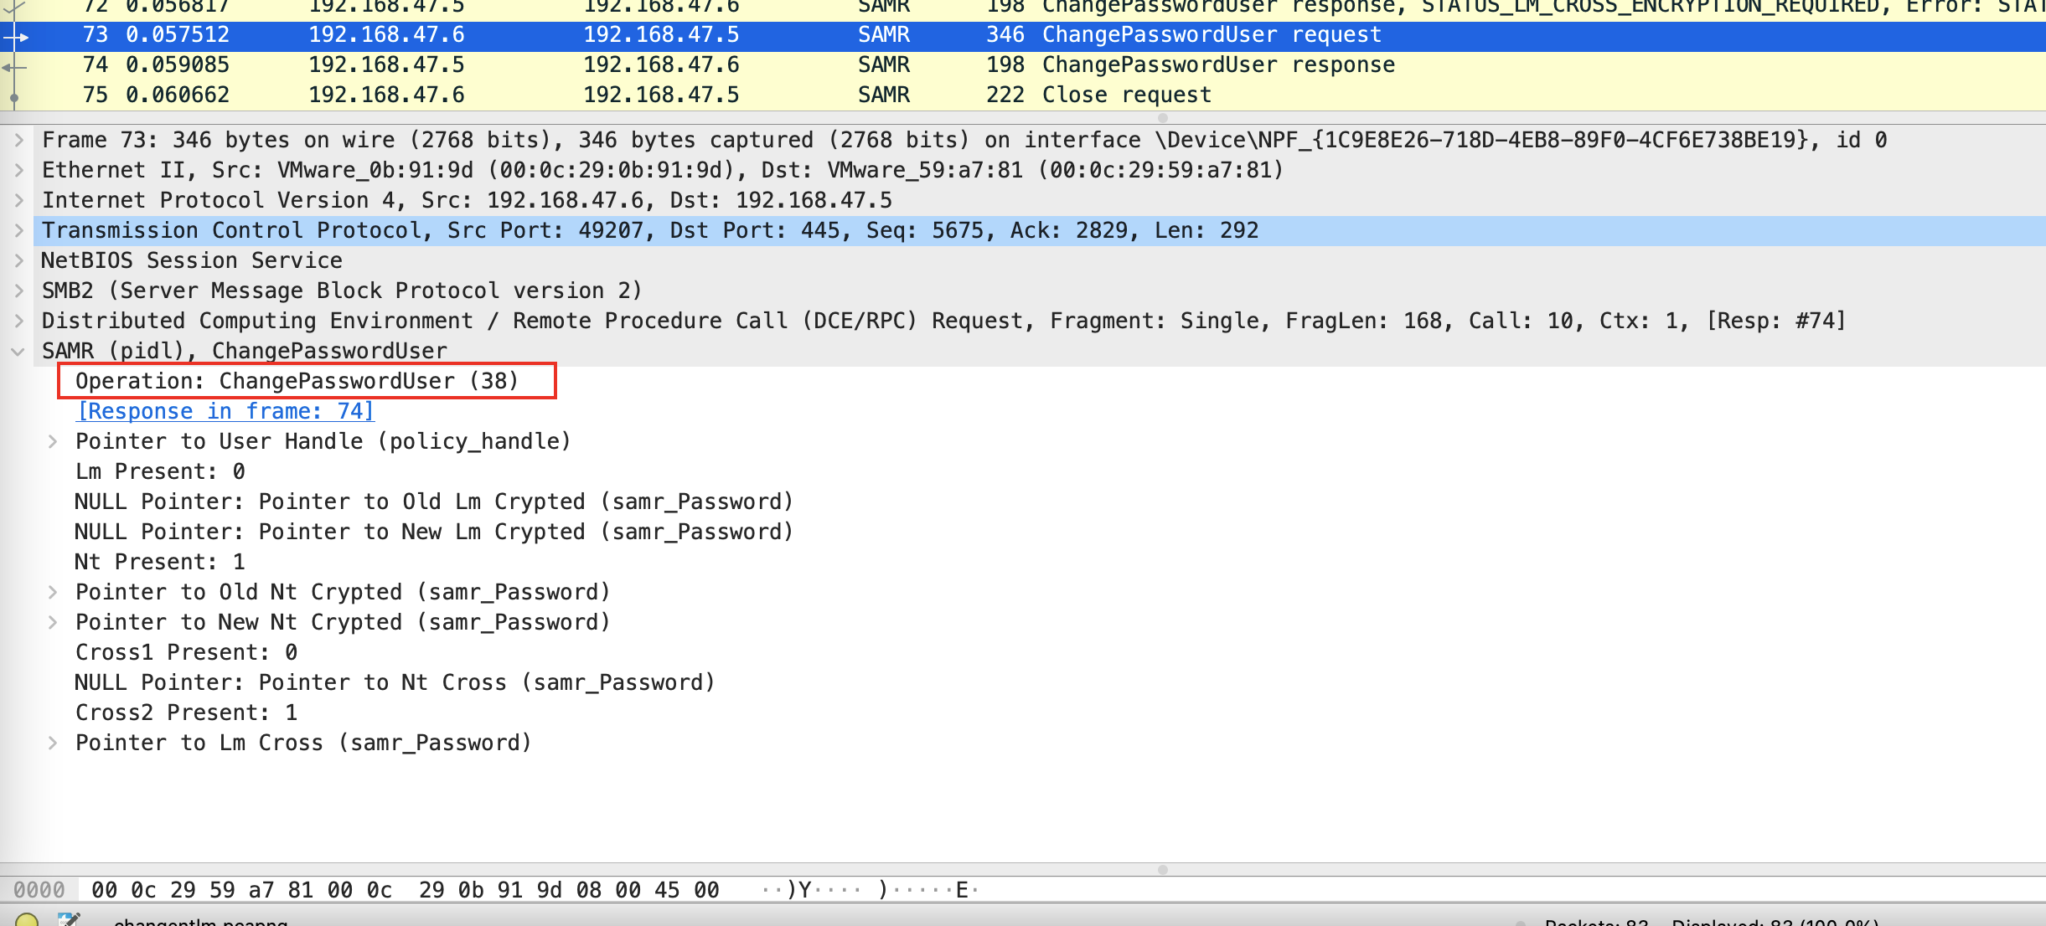
Task: Click response arrow marker beside packet 74
Action: tap(15, 66)
